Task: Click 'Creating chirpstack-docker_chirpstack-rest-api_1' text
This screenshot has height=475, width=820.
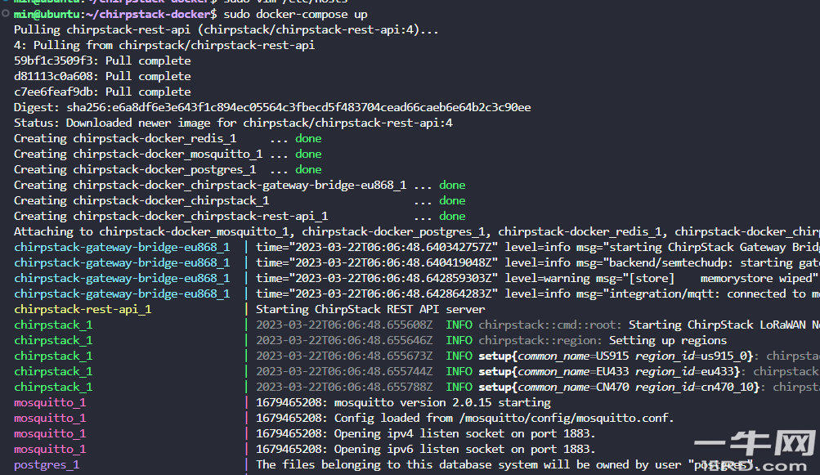Action: point(171,216)
